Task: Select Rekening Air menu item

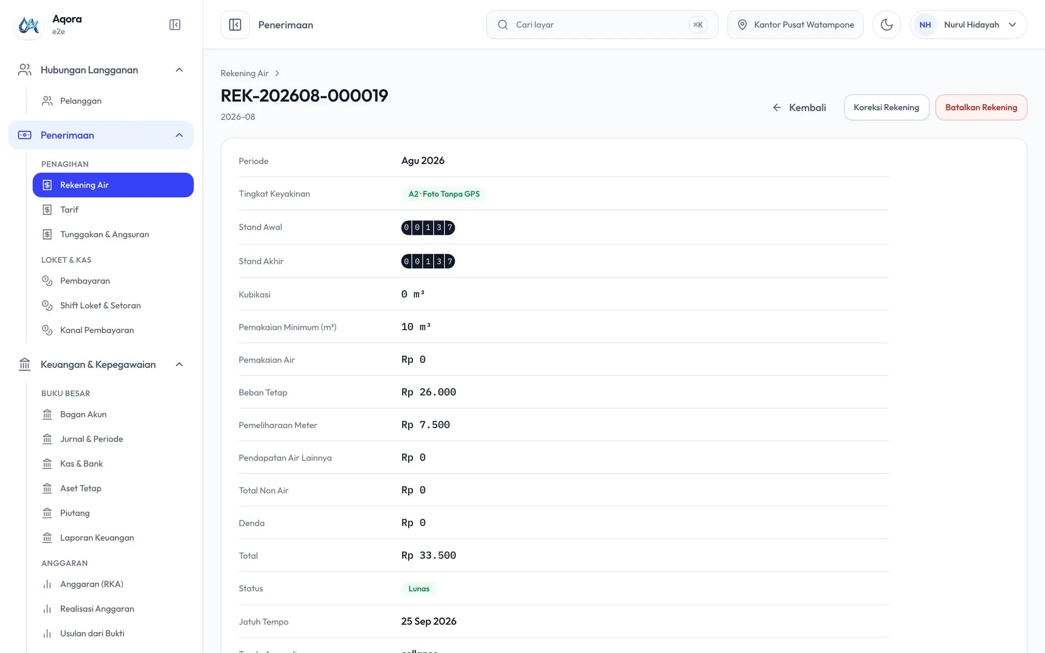Action: [x=113, y=185]
